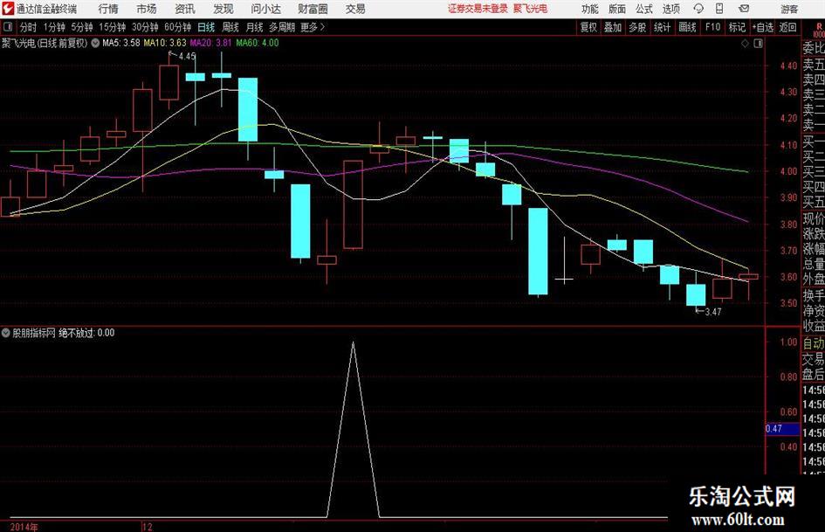This screenshot has height=532, width=825.
Task: Open the F10 company info button
Action: click(712, 27)
